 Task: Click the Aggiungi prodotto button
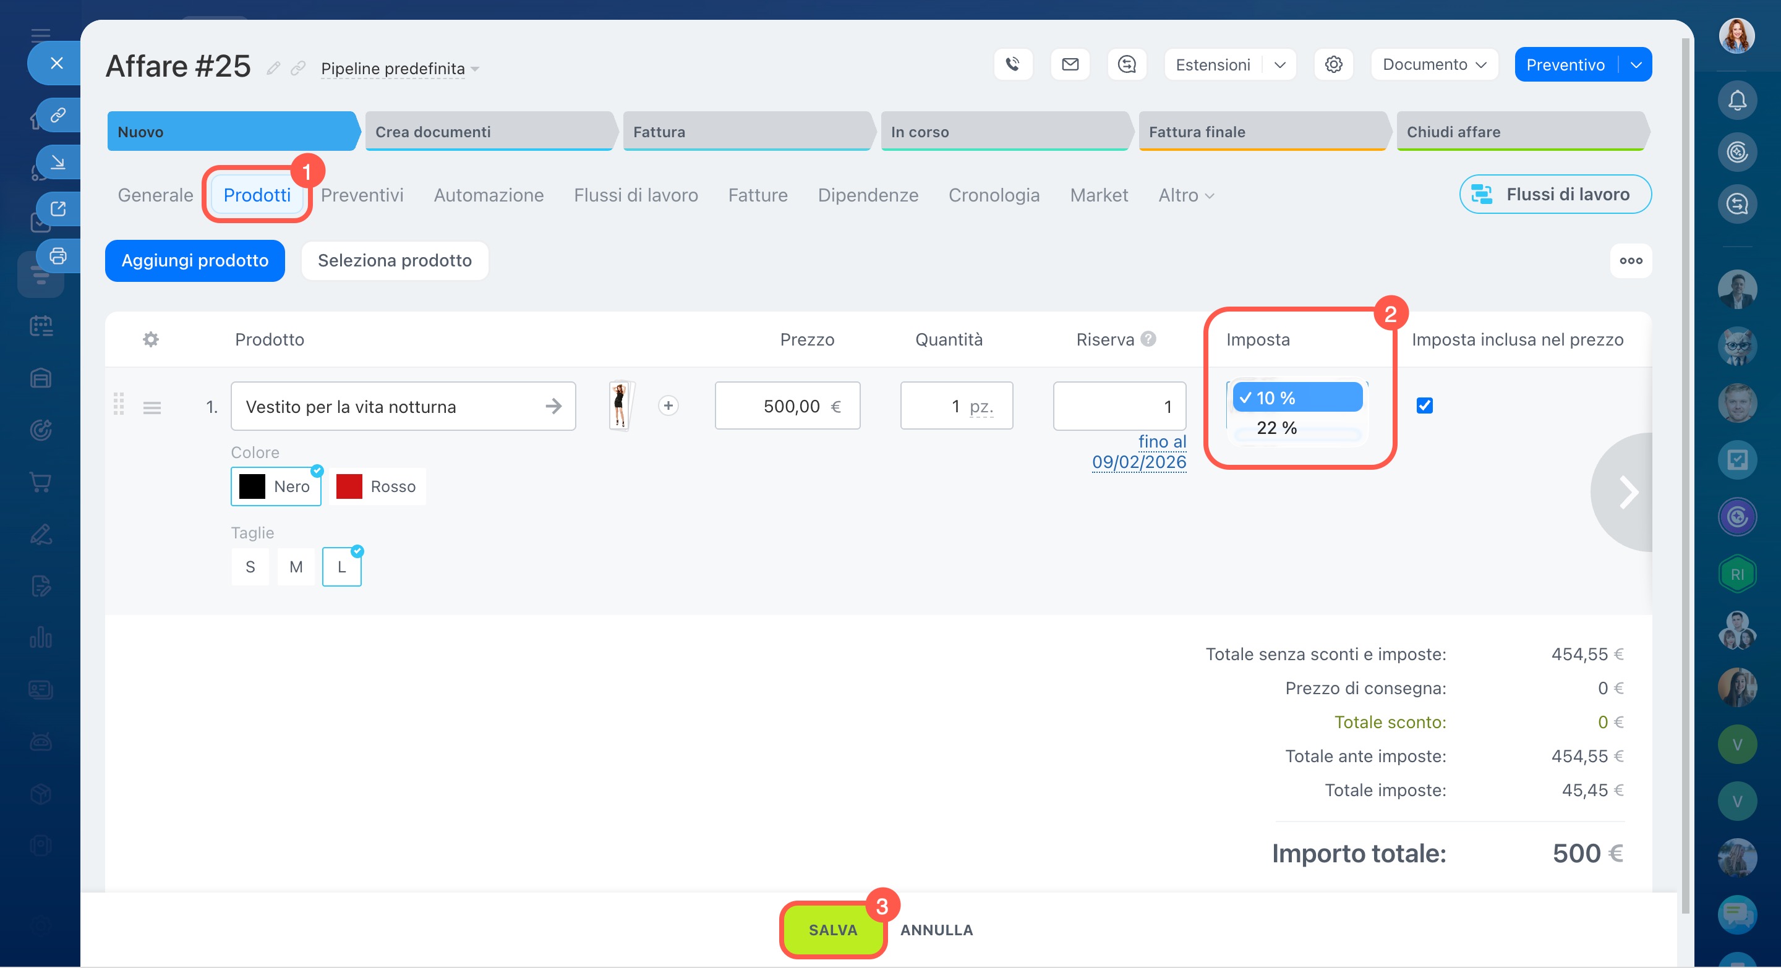click(x=195, y=260)
